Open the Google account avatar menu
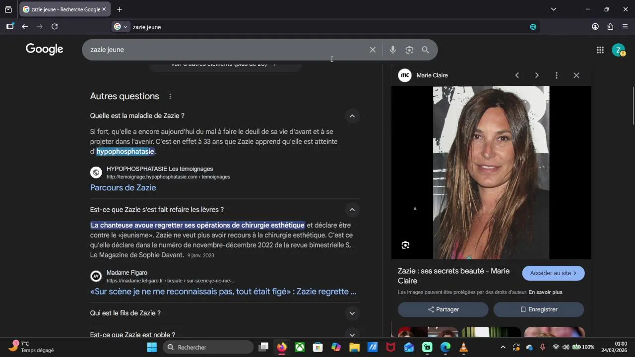This screenshot has height=357, width=635. pyautogui.click(x=618, y=50)
